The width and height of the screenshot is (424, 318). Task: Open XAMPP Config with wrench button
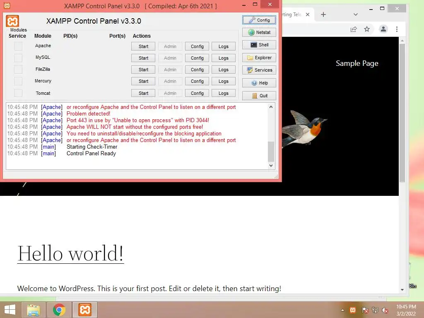(x=259, y=20)
